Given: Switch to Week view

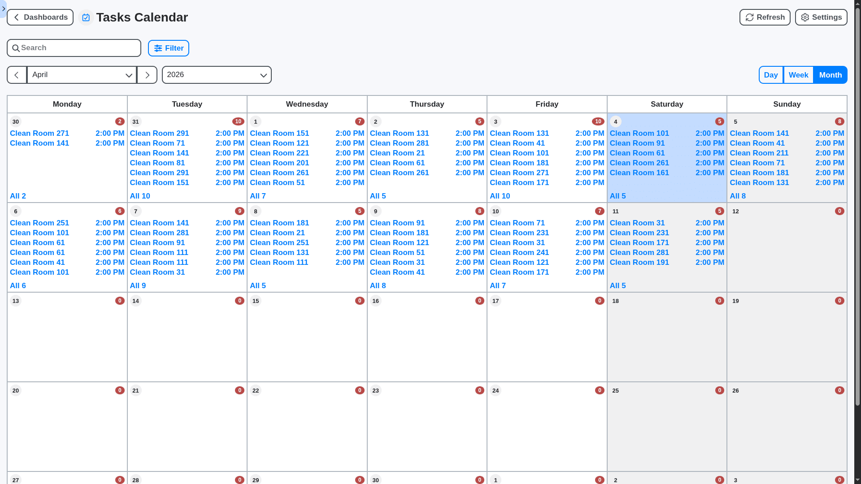Looking at the screenshot, I should click(798, 75).
